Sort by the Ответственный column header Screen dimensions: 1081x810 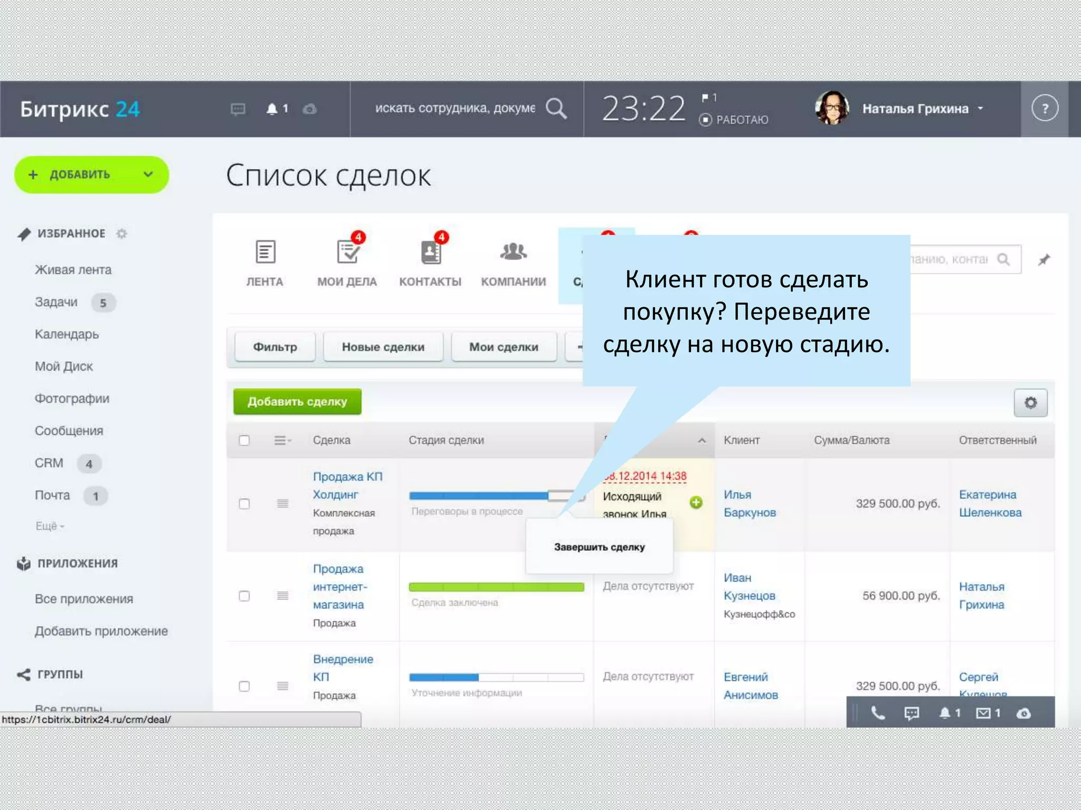[998, 440]
